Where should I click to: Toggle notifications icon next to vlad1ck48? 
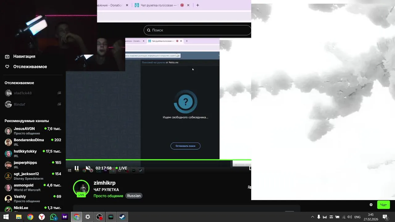59,93
